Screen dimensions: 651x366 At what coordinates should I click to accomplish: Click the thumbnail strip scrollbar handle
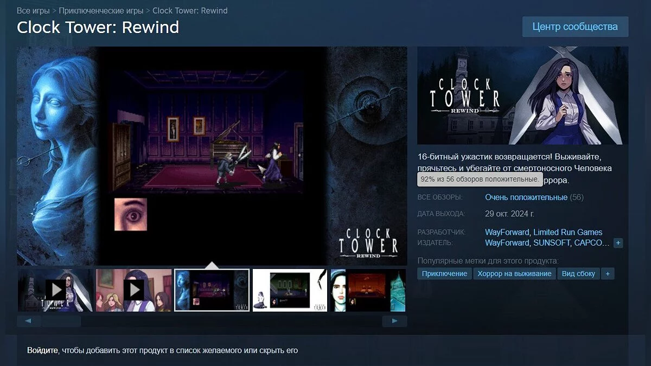(61, 322)
